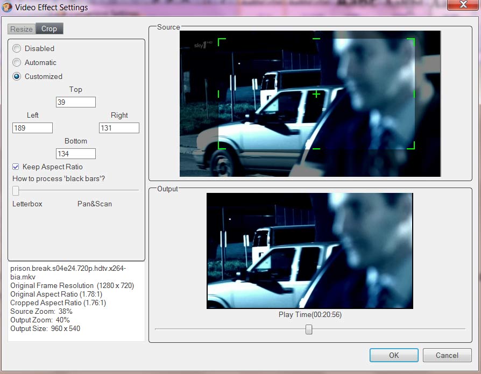Toggle the Keep Aspect Ratio checkbox
This screenshot has width=481, height=374.
[x=16, y=167]
